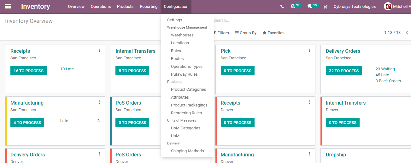Open the Favorites dropdown
This screenshot has width=411, height=163.
[273, 33]
